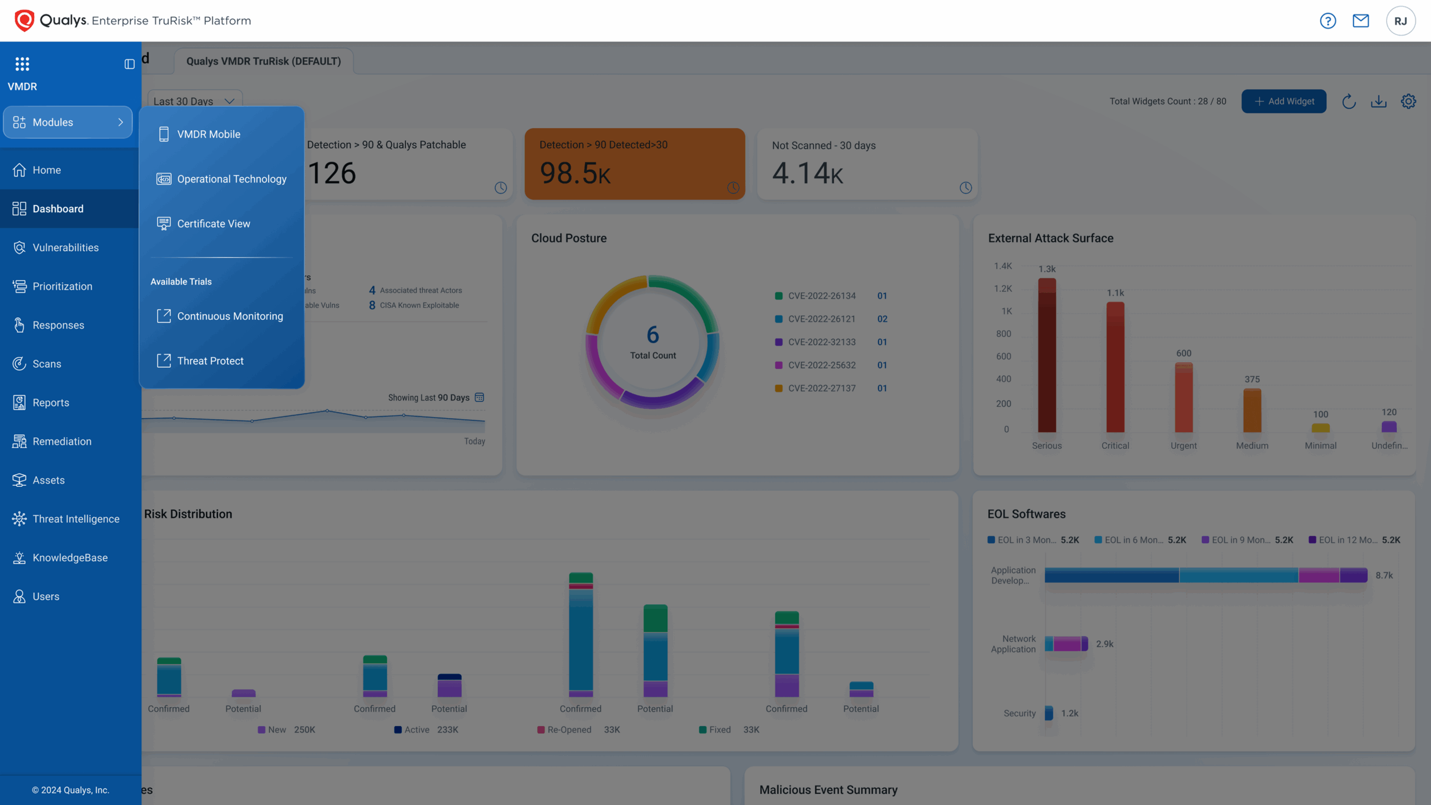Switch to Qualys VMDR TruRisk (DEFAULT) tab
1431x805 pixels.
(x=263, y=61)
